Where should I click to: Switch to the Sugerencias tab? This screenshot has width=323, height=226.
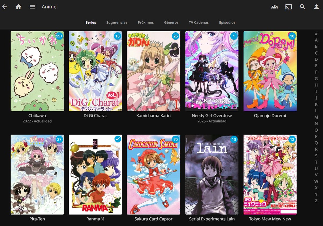117,22
